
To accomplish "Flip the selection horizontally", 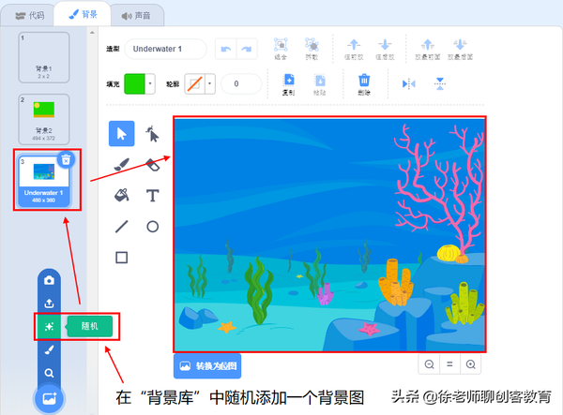I will point(407,83).
